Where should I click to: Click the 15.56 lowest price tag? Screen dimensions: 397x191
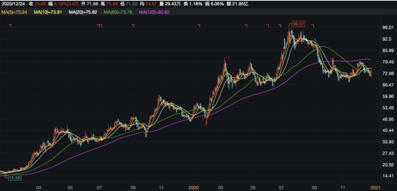coord(15,178)
